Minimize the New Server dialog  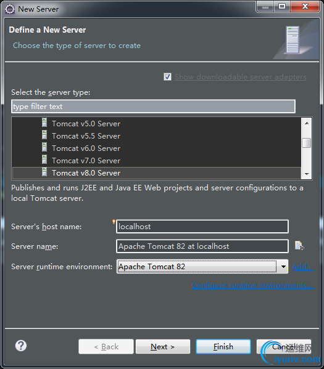click(x=265, y=7)
